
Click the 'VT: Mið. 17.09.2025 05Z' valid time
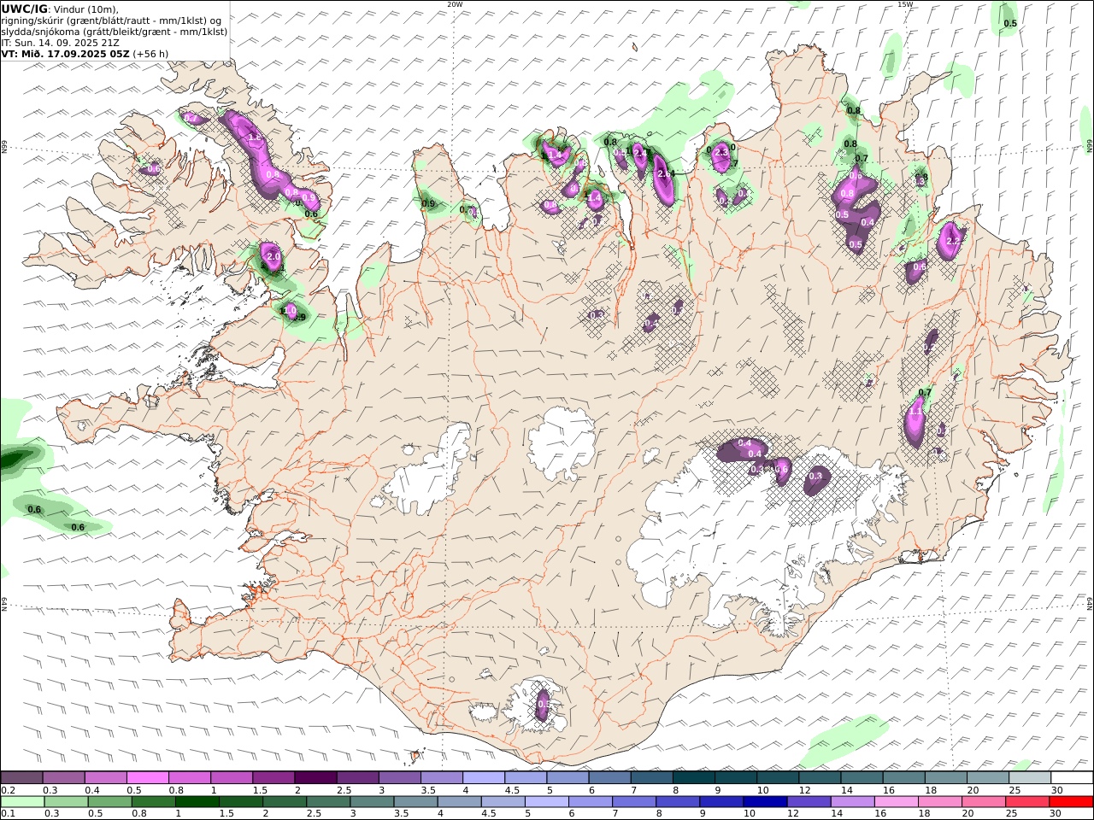click(x=66, y=54)
